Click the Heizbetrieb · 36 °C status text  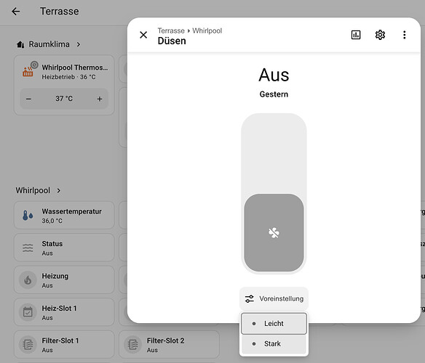coord(68,77)
